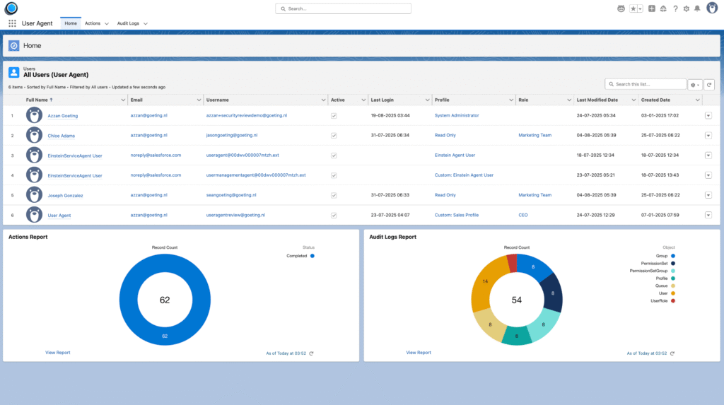Open the Einstein assistant icon in header
Image resolution: width=724 pixels, height=405 pixels.
coord(621,8)
